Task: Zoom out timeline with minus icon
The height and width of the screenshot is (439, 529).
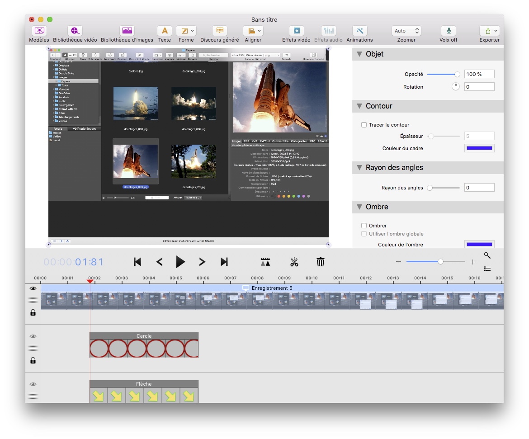Action: (398, 262)
